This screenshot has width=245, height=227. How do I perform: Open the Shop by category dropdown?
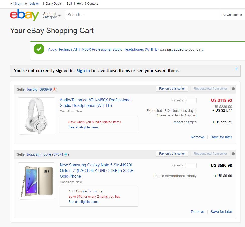52,15
